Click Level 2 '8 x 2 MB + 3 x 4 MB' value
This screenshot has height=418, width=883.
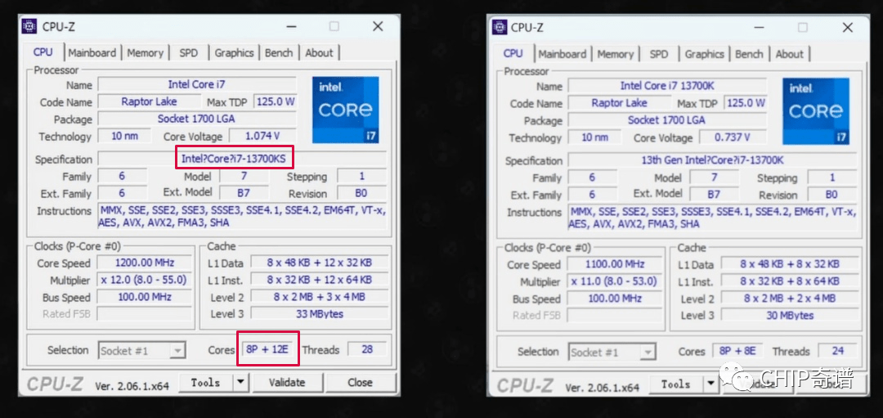[x=320, y=297]
